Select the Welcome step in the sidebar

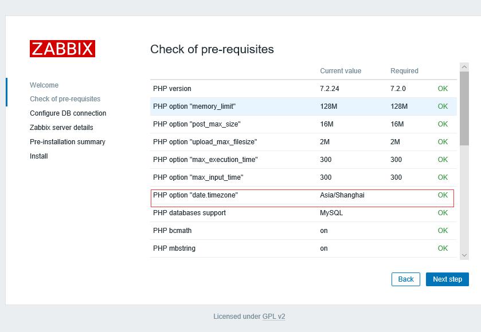(44, 85)
